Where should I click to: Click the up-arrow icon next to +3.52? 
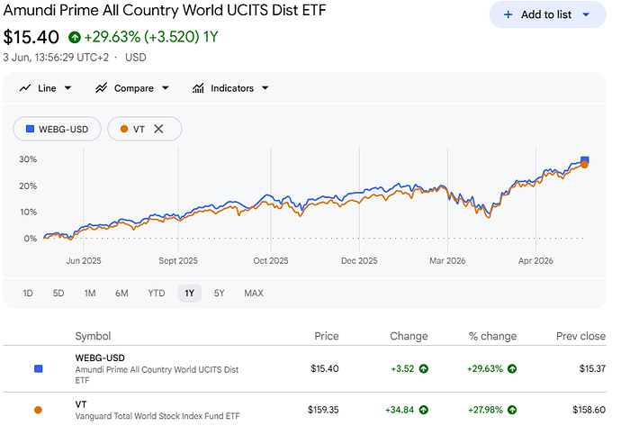tap(423, 369)
